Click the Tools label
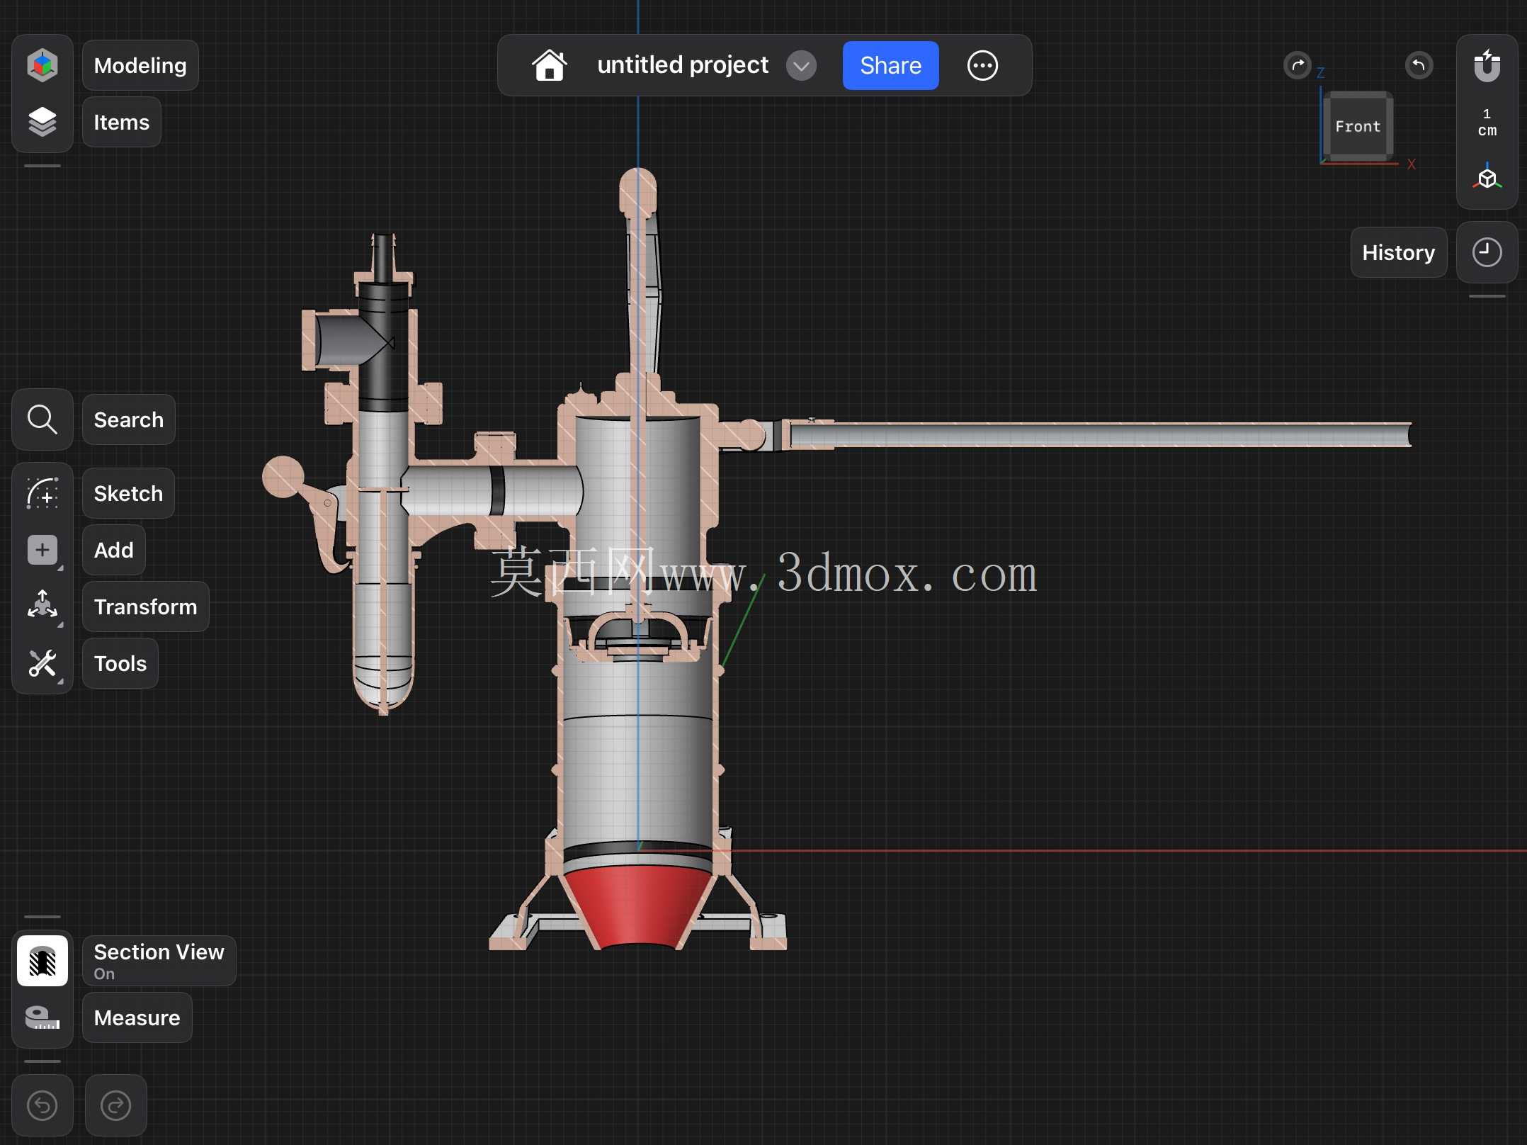This screenshot has width=1527, height=1145. tap(120, 663)
